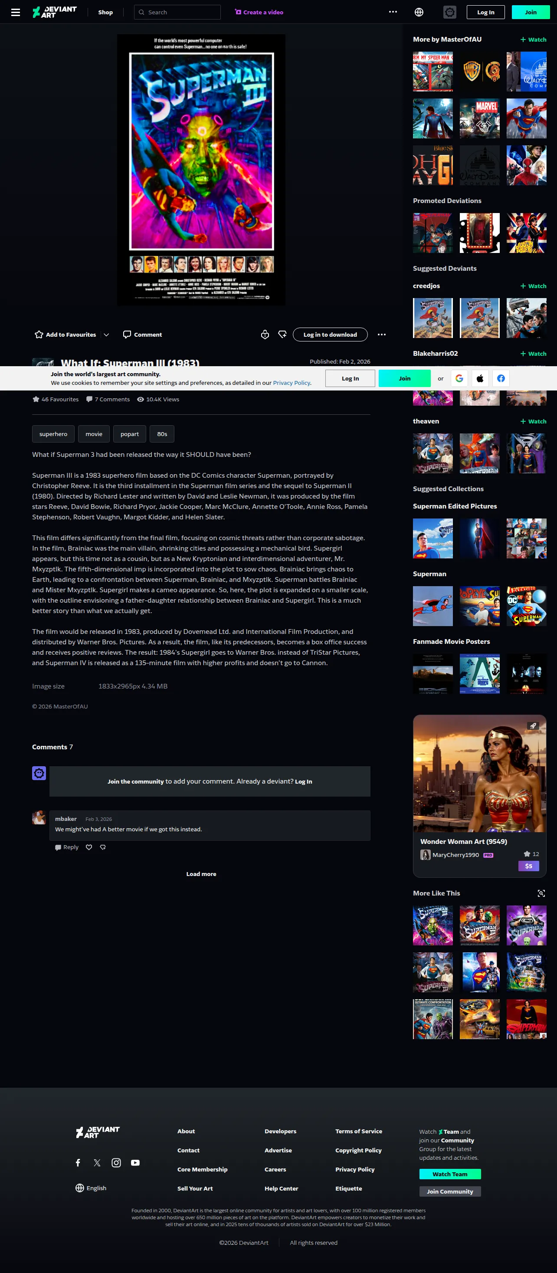This screenshot has width=557, height=1273.
Task: Watch MasterOfAU
Action: 533,39
